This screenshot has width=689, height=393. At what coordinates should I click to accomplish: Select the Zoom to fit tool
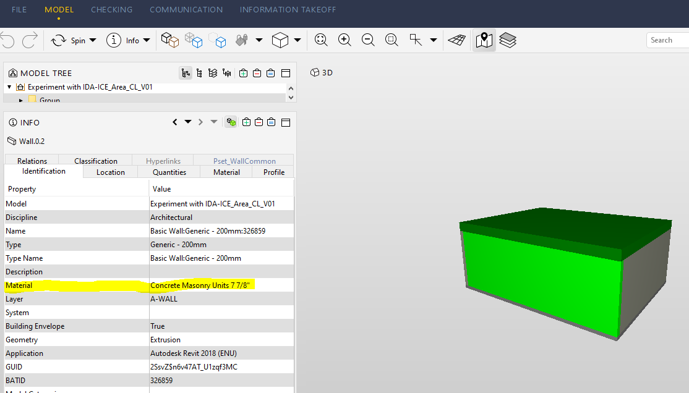(x=321, y=40)
